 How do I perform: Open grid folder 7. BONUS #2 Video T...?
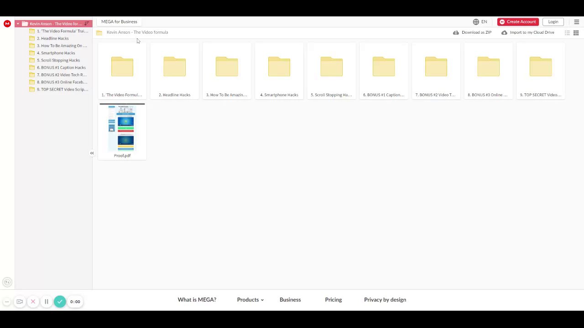click(436, 71)
